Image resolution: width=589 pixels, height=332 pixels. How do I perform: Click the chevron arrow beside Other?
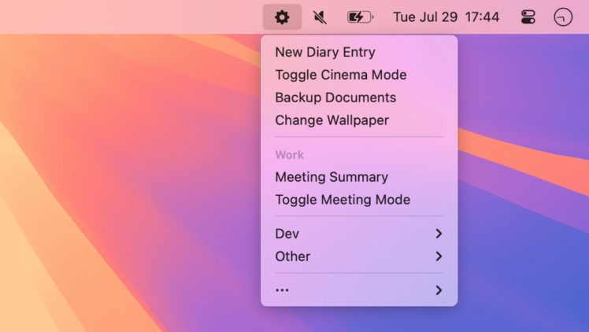click(x=439, y=256)
